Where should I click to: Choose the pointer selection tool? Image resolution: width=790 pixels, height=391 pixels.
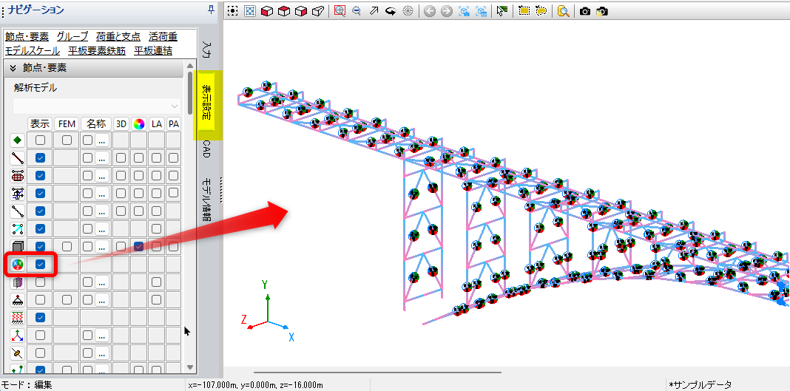coord(502,10)
